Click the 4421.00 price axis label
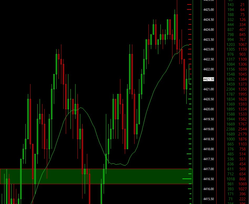Viewport: 249px width, 204px height. coord(209,89)
